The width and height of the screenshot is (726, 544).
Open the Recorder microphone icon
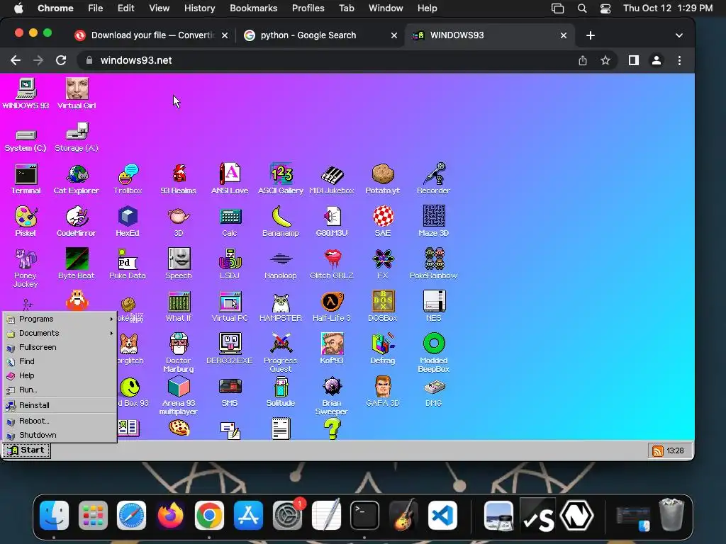point(433,179)
